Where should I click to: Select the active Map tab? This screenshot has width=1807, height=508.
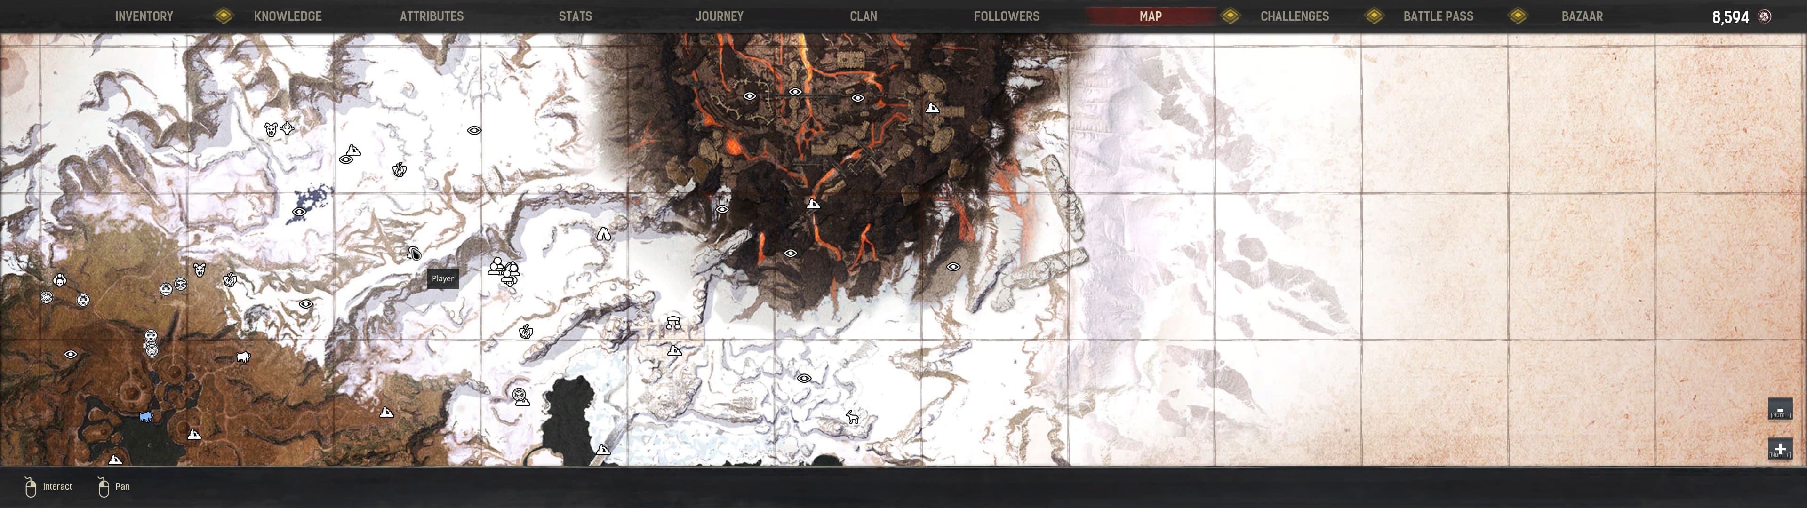pyautogui.click(x=1151, y=16)
